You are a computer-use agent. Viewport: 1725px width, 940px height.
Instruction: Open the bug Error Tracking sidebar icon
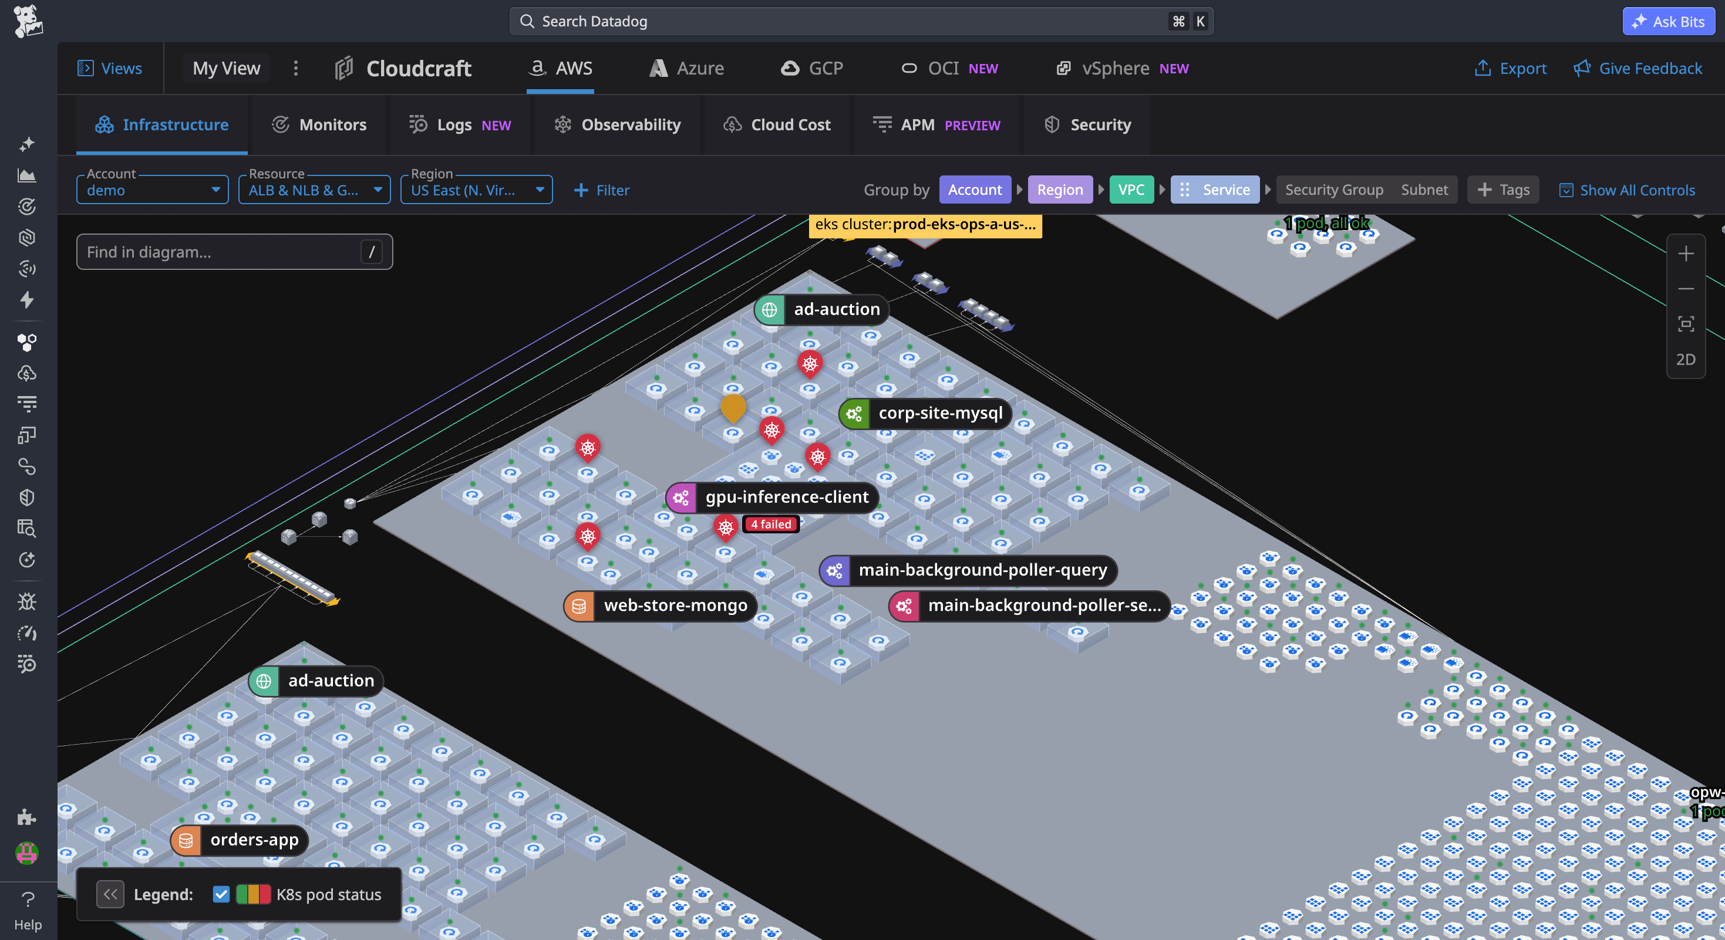tap(27, 601)
